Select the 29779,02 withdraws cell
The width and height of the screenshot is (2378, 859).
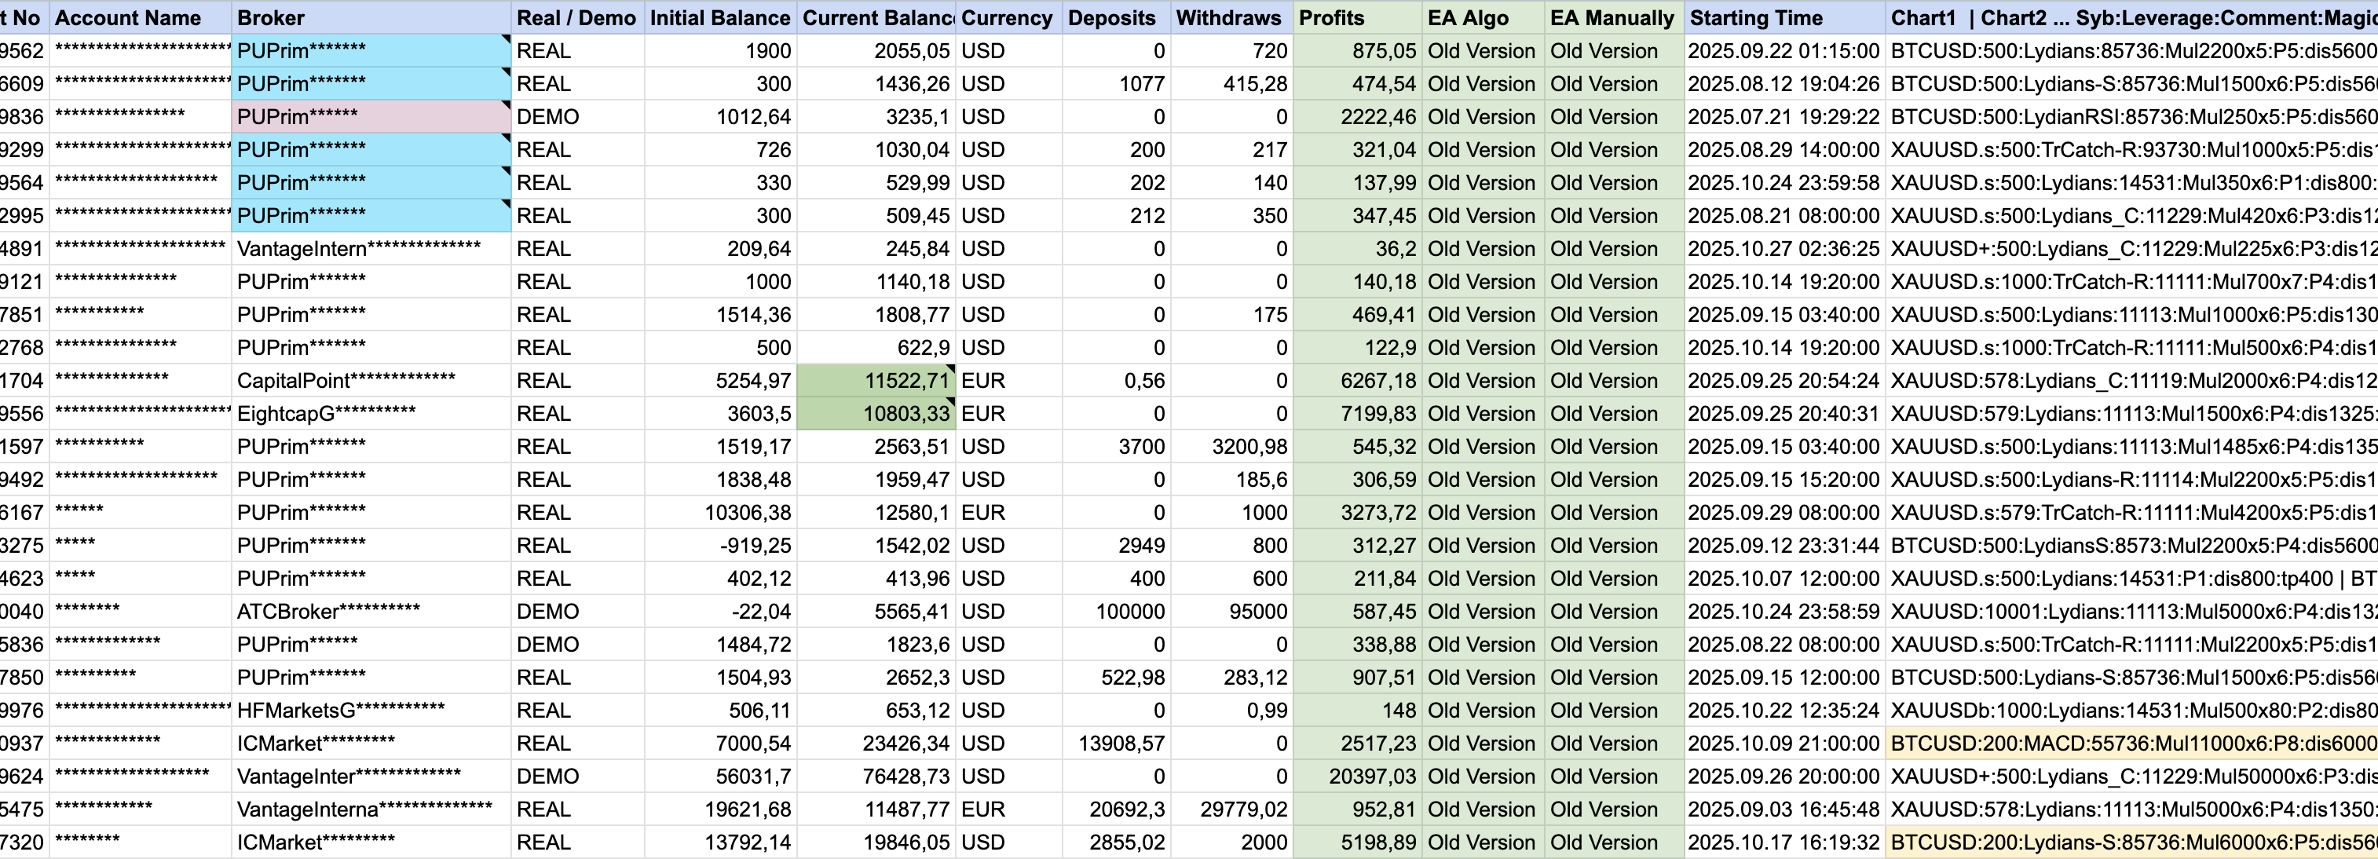1231,810
